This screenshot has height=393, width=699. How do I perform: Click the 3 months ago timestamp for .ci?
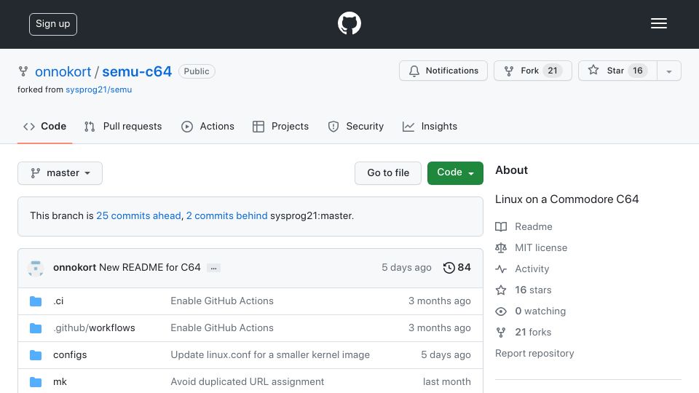pyautogui.click(x=440, y=301)
